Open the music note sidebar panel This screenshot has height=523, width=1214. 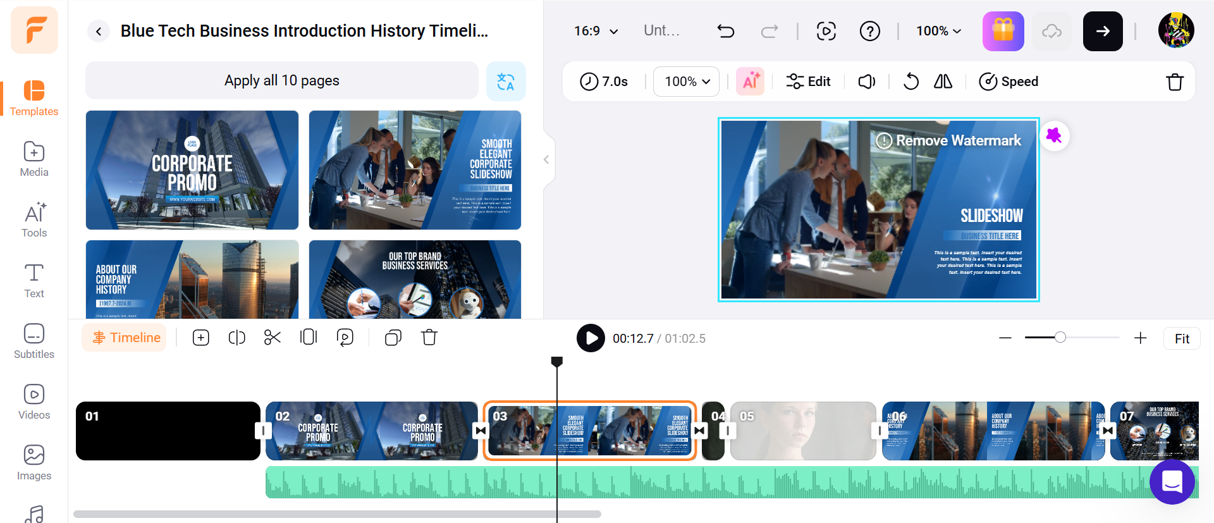tap(34, 514)
